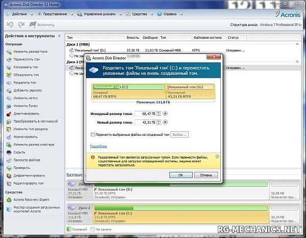Click the Undo arrow in toolbar
Viewport: 306px width, 238px height.
[10, 24]
